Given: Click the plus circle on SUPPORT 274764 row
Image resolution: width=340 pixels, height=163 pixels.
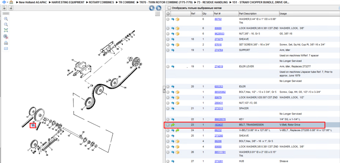Looking at the screenshot, I should click(168, 50).
